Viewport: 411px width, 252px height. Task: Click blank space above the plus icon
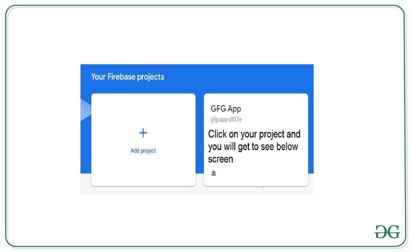143,110
